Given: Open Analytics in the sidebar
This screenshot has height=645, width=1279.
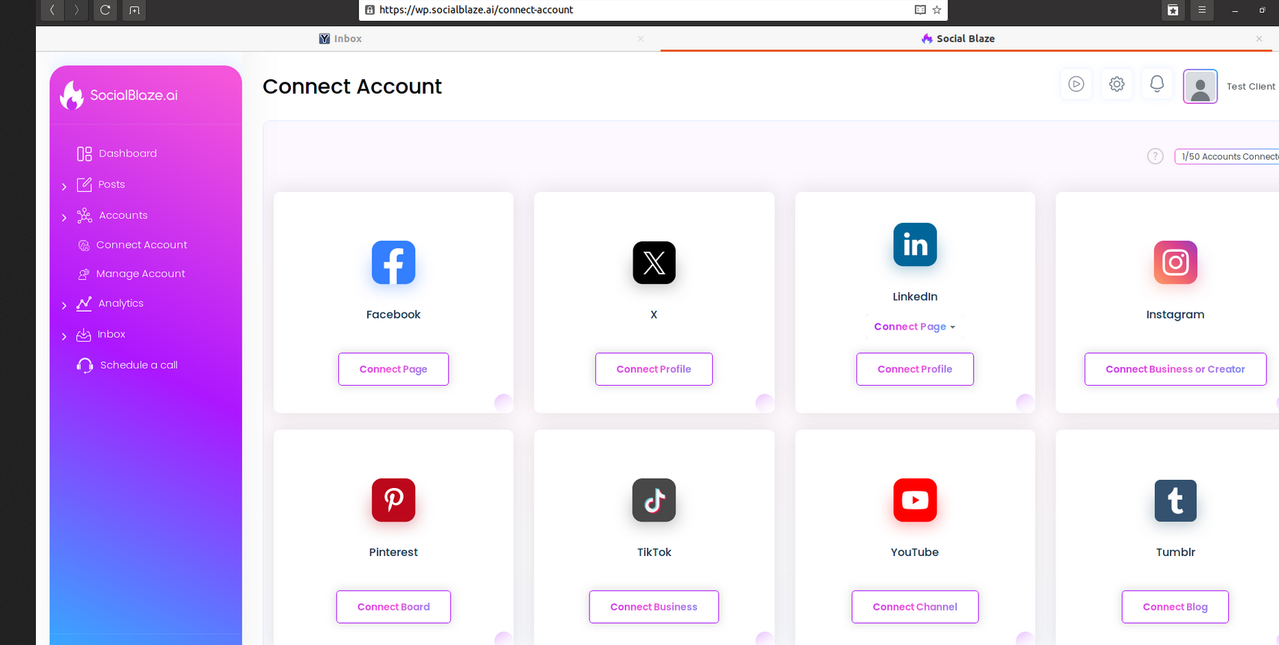Looking at the screenshot, I should 121,303.
